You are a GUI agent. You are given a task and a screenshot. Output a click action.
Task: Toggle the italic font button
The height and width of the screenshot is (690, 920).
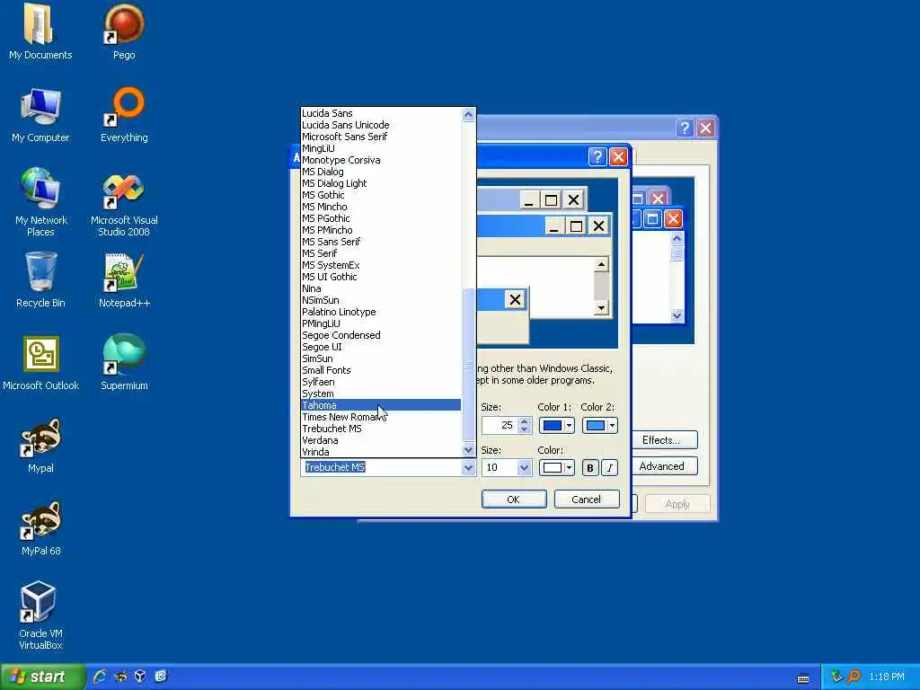(x=610, y=467)
